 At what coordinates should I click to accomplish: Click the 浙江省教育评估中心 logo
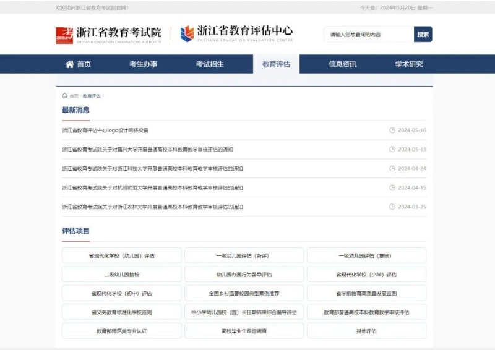pos(236,33)
